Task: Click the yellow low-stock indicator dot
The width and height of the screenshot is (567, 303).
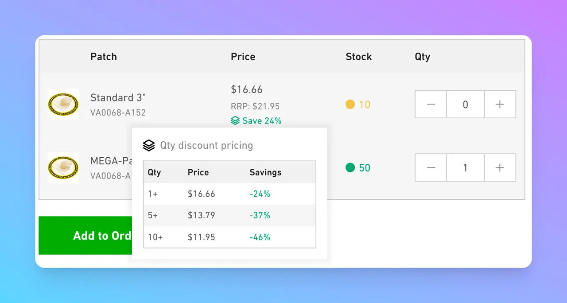Action: tap(350, 105)
